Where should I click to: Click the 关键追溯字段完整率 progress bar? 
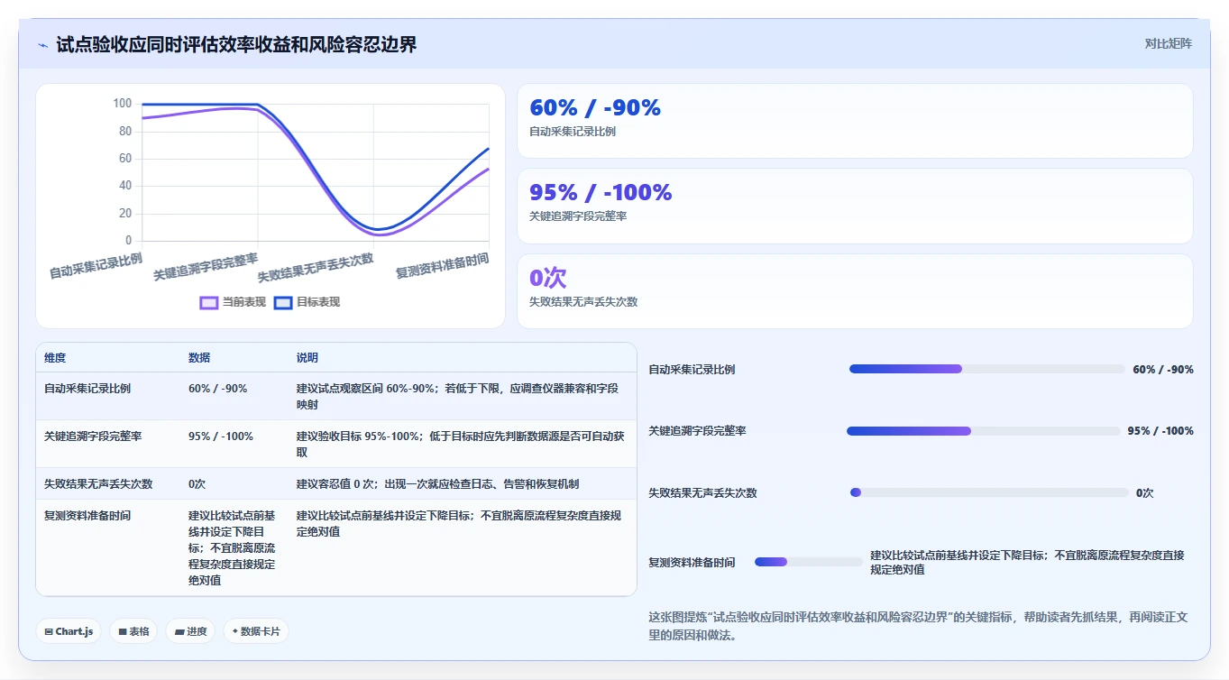(x=984, y=431)
